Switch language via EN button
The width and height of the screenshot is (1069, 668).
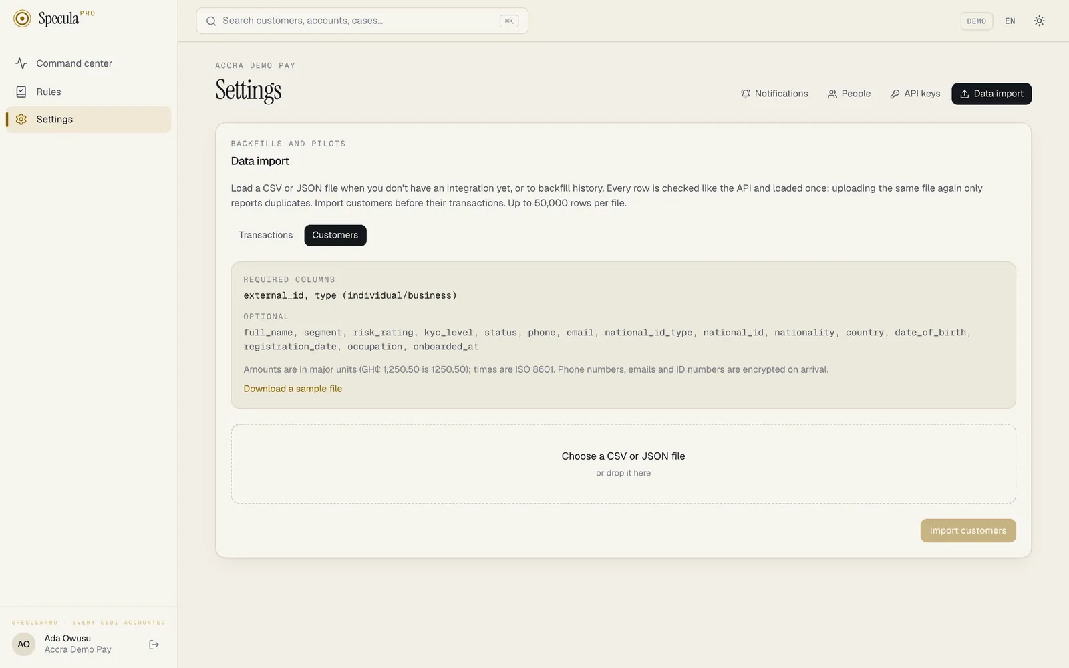1010,21
